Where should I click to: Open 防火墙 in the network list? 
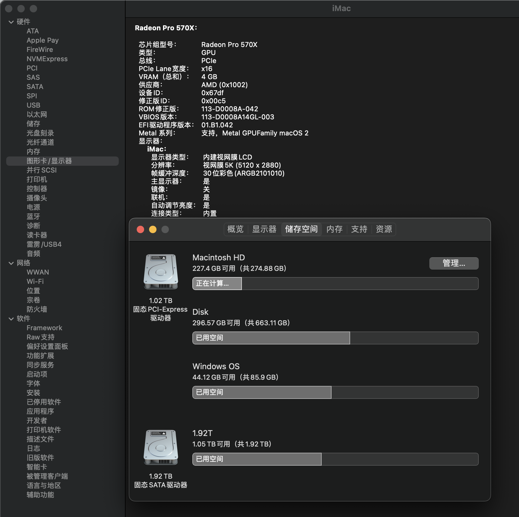pyautogui.click(x=37, y=310)
